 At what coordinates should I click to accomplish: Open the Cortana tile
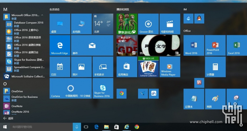[71, 88]
